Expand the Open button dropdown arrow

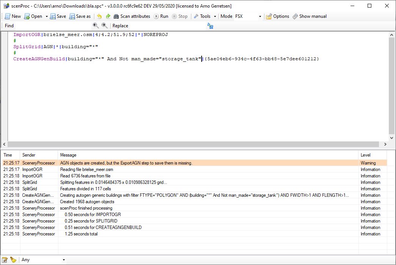pyautogui.click(x=46, y=16)
